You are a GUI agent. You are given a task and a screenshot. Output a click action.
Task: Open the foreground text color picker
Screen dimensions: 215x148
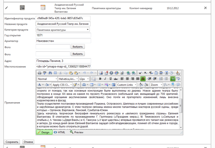click(x=39, y=85)
